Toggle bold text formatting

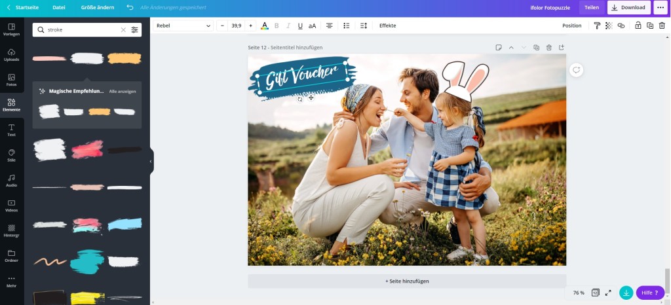point(277,26)
